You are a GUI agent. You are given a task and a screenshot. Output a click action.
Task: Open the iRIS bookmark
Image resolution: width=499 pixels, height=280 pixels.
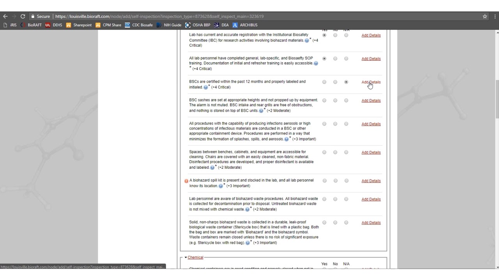coord(10,25)
